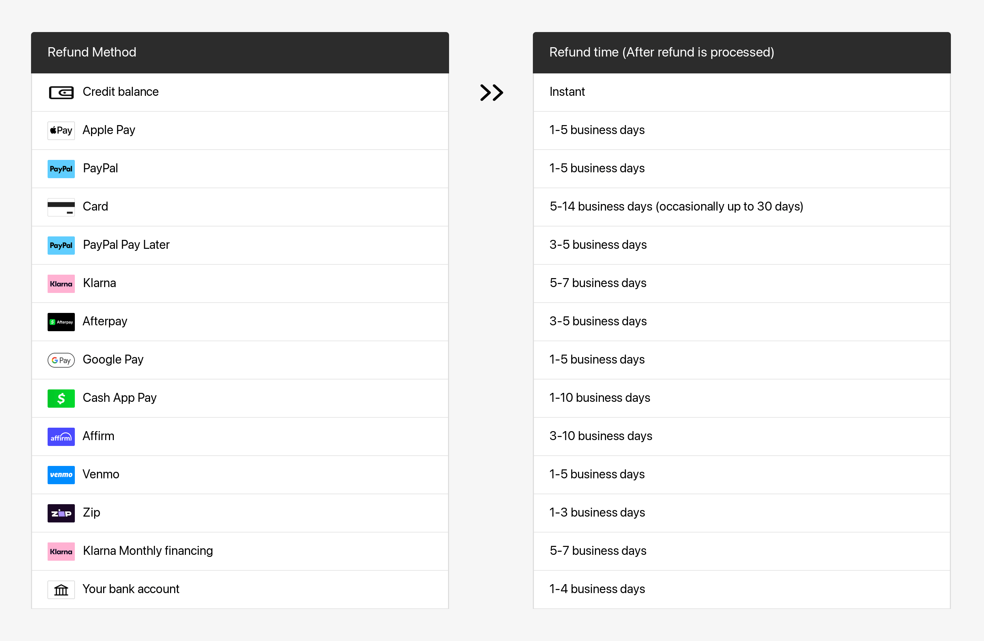Click the Instant refund time cell

click(567, 92)
